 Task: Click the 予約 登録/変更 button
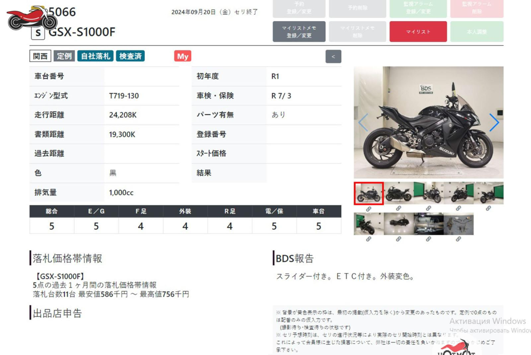click(299, 8)
